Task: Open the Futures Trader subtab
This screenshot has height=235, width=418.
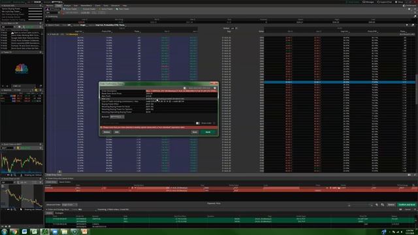Action: coord(88,9)
